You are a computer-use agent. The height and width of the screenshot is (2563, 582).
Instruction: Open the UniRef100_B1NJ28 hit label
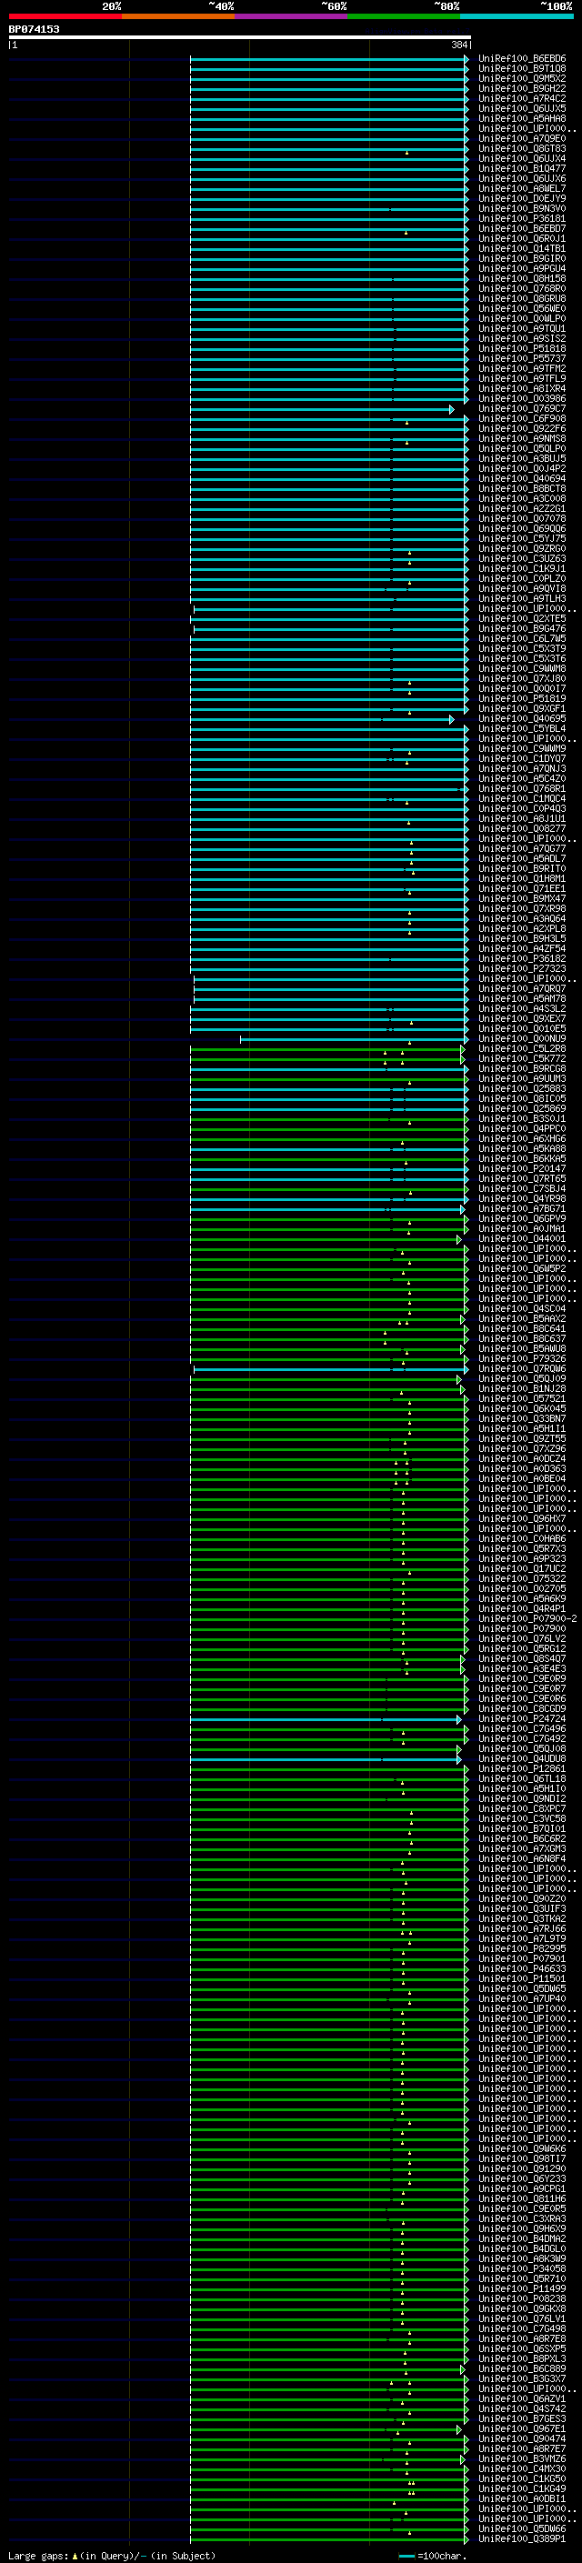point(522,1389)
